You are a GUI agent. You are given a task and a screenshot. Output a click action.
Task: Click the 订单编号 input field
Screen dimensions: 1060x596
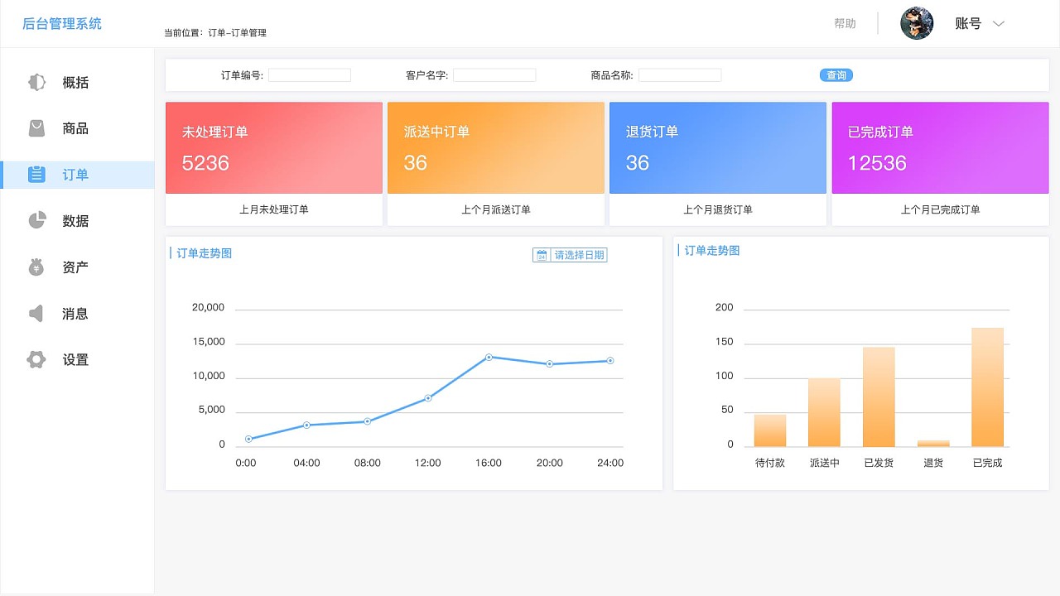[x=310, y=74]
